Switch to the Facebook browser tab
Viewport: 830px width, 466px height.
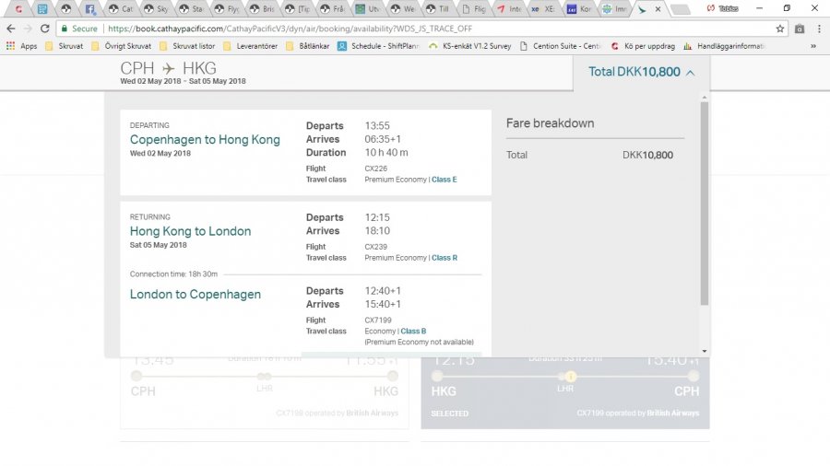[x=90, y=9]
